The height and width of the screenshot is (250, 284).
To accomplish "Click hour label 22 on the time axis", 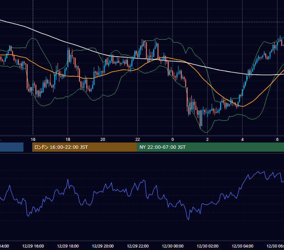I will coord(138,140).
